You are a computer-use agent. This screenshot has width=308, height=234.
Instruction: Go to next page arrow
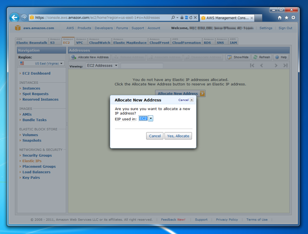(276, 65)
